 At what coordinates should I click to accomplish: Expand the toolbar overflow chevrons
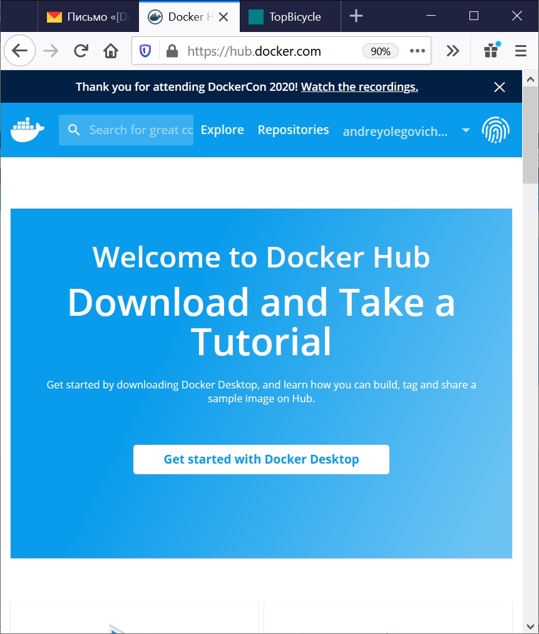click(x=453, y=51)
